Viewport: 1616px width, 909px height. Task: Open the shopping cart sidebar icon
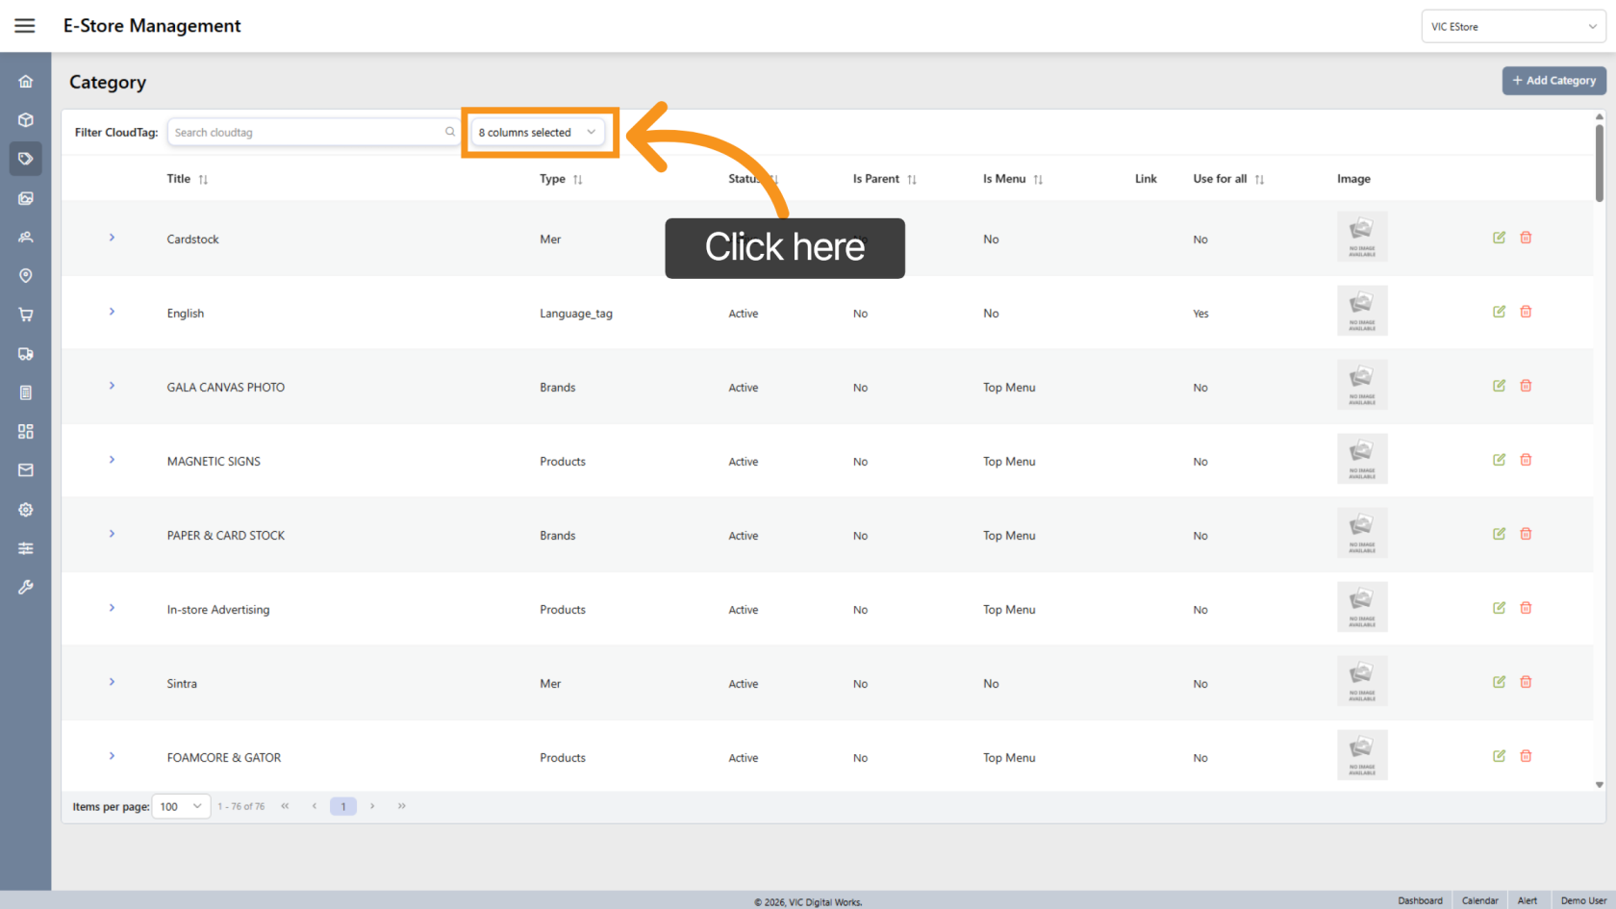click(26, 315)
